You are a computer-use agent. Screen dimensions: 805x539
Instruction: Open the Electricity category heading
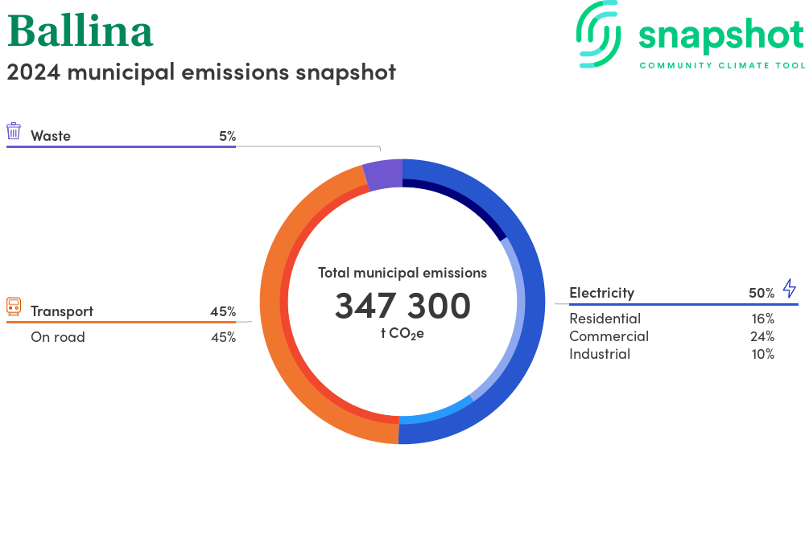[x=601, y=293]
